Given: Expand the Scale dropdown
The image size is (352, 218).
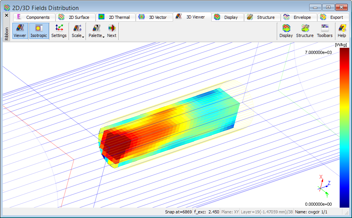Looking at the screenshot, I should pos(77,31).
